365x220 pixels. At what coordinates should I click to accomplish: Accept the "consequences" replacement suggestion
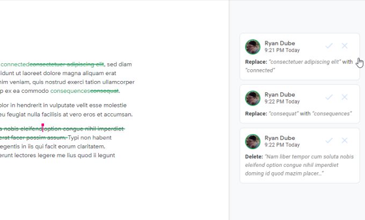[329, 97]
